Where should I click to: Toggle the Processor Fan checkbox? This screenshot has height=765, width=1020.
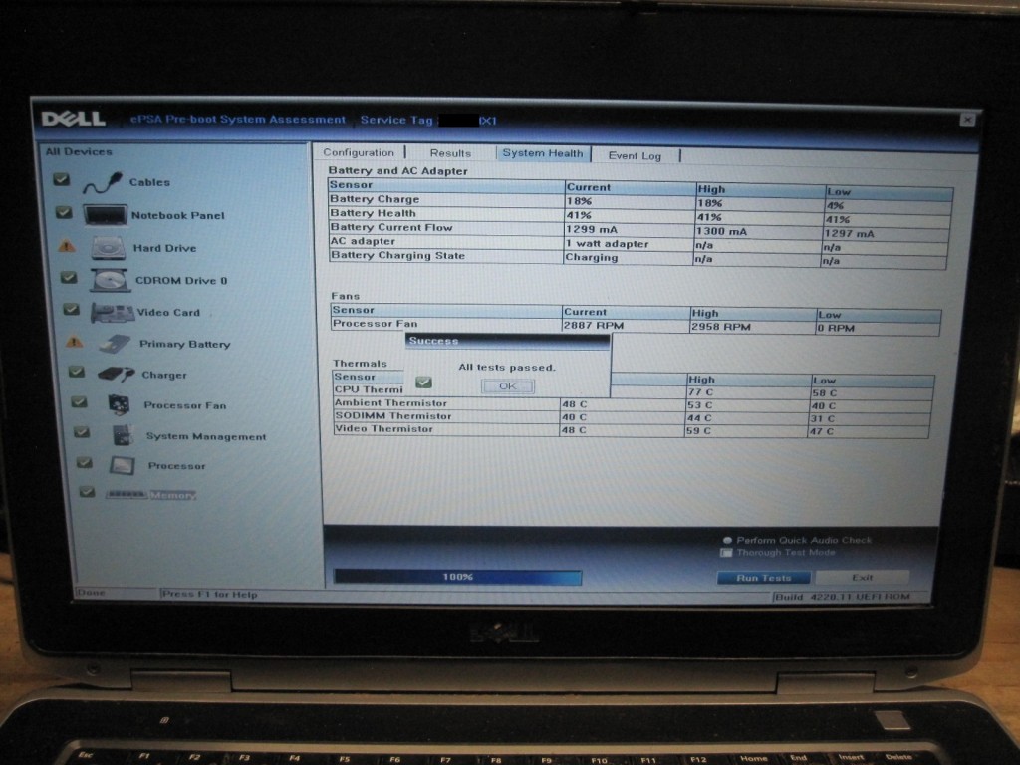(79, 402)
